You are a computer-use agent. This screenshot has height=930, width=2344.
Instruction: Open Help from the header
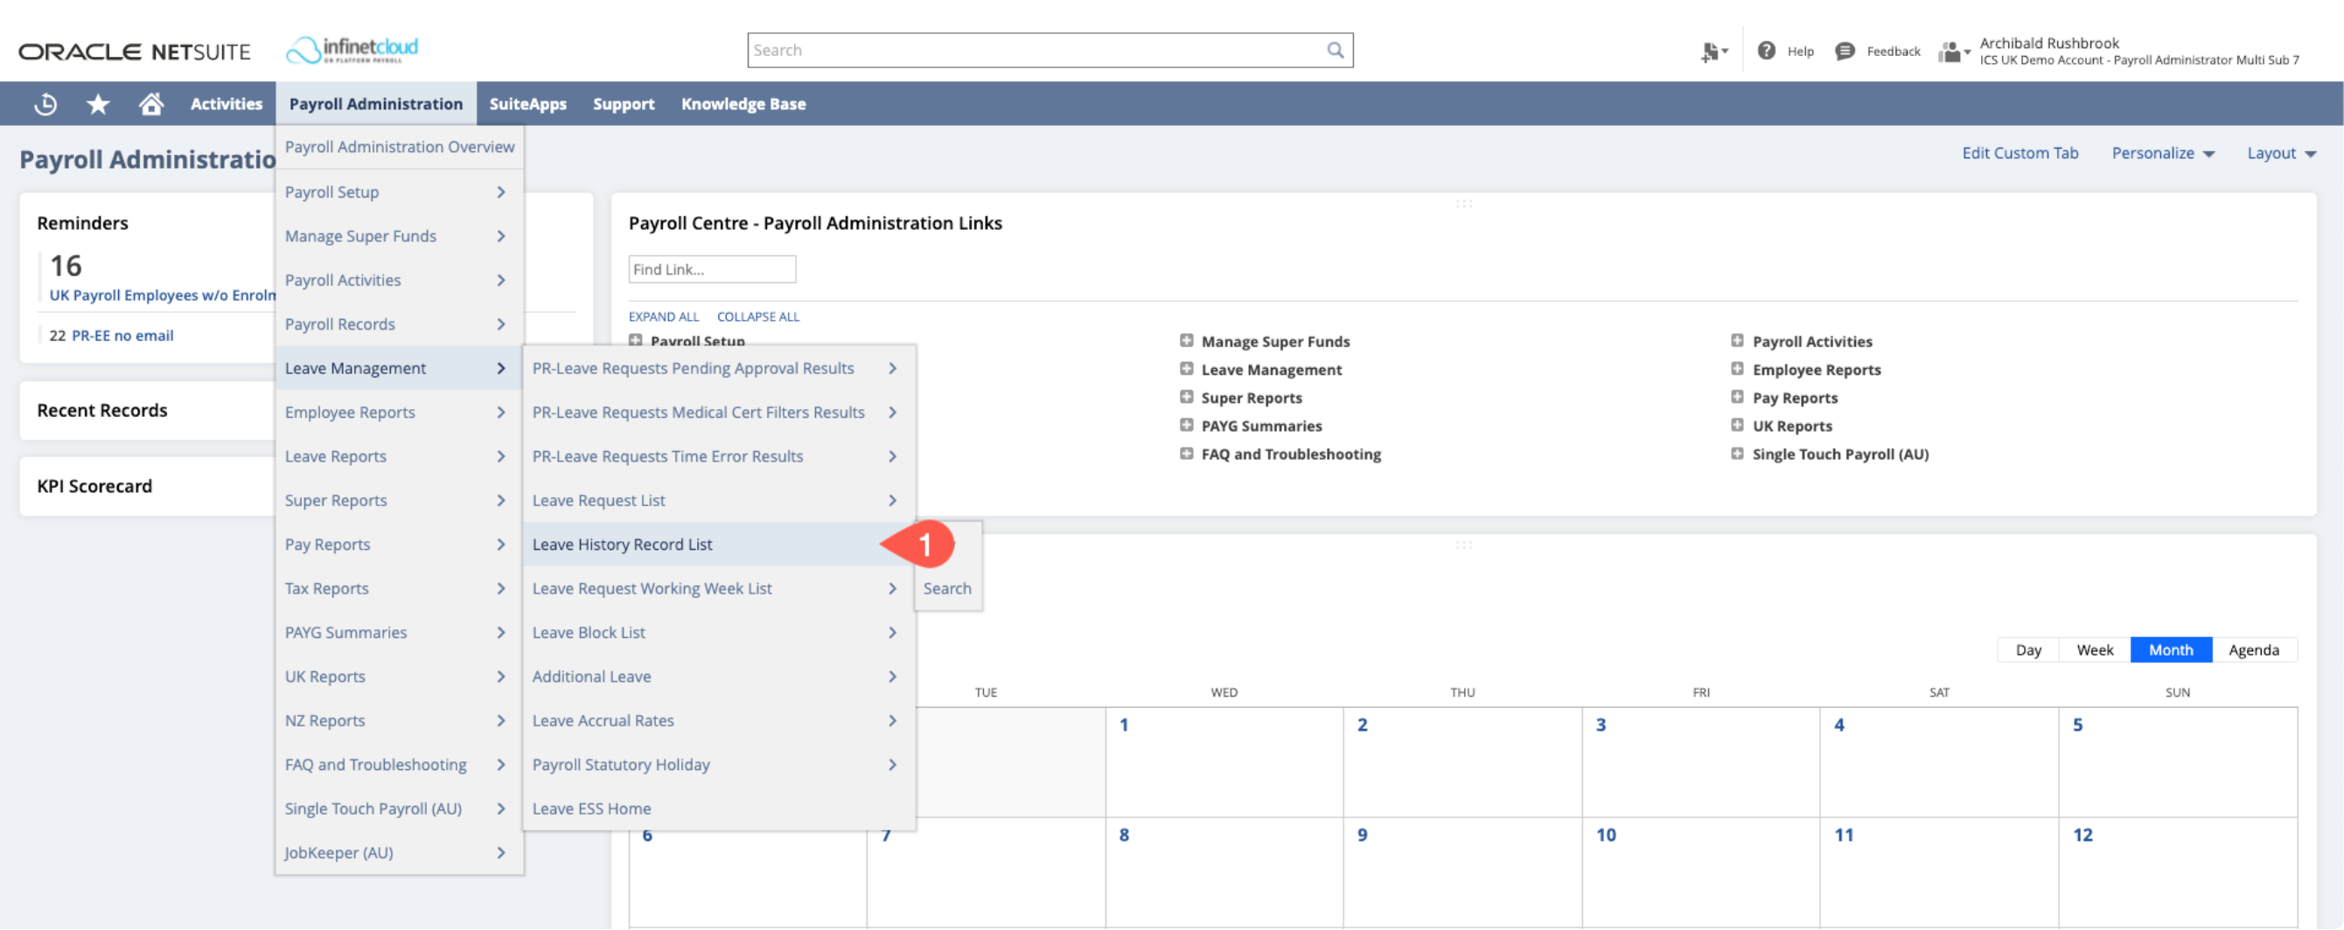coord(1784,51)
